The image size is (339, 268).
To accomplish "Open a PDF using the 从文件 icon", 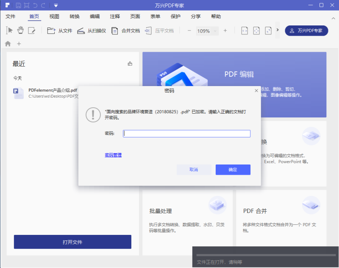I will 52,31.
